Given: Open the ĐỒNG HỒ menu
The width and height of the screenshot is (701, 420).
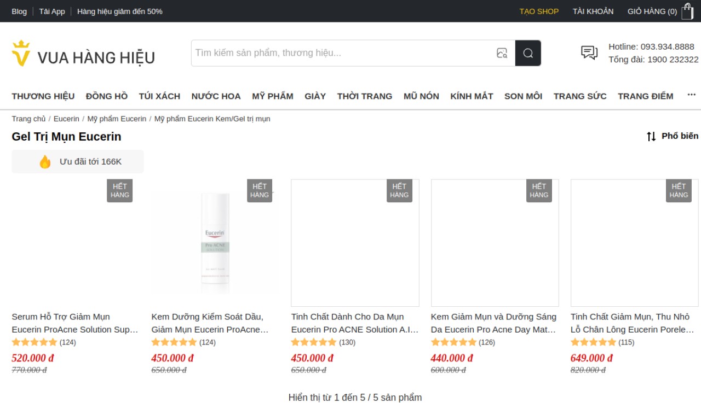Looking at the screenshot, I should coord(107,96).
